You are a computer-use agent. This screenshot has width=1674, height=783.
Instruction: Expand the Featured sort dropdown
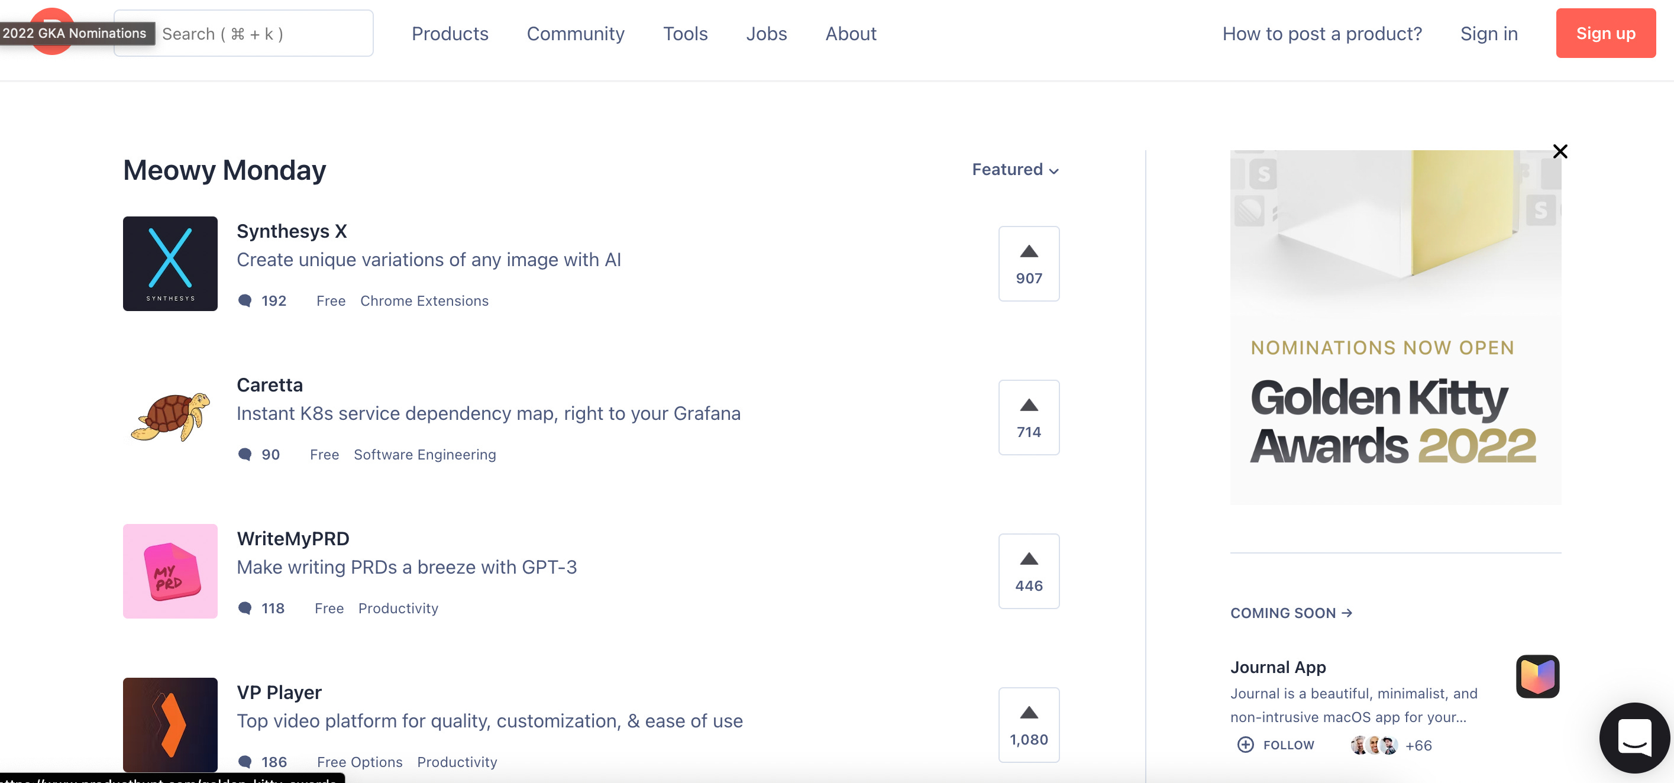coord(1014,170)
